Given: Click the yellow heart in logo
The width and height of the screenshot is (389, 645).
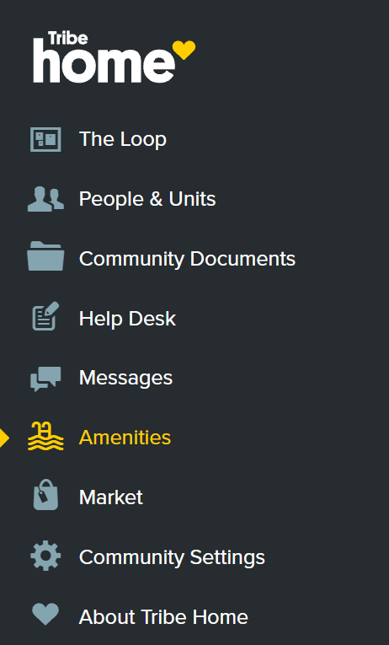Looking at the screenshot, I should point(184,51).
